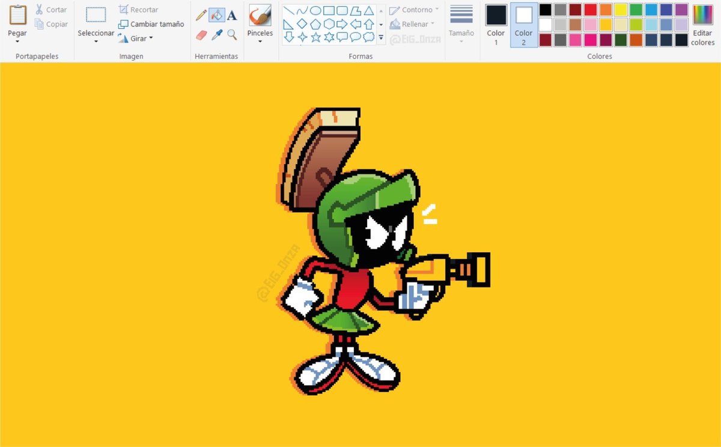Choose the Six-point star shape
Viewport: 721px width, 447px height.
coord(329,37)
